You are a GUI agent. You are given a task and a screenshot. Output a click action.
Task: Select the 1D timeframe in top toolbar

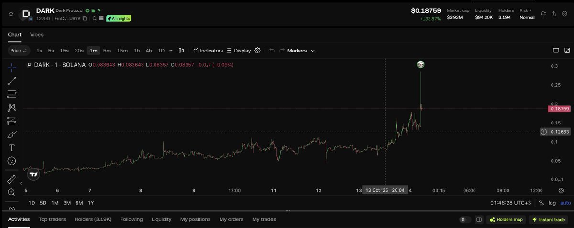[161, 51]
